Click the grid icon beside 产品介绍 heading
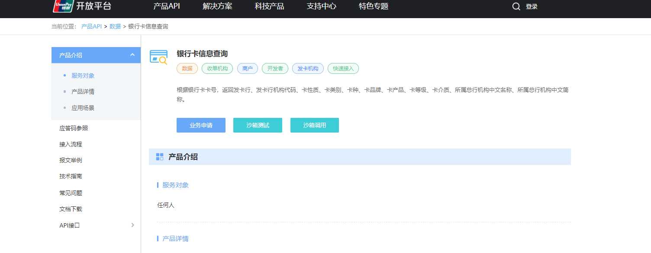Viewport: 651px width, 253px height. (x=159, y=157)
